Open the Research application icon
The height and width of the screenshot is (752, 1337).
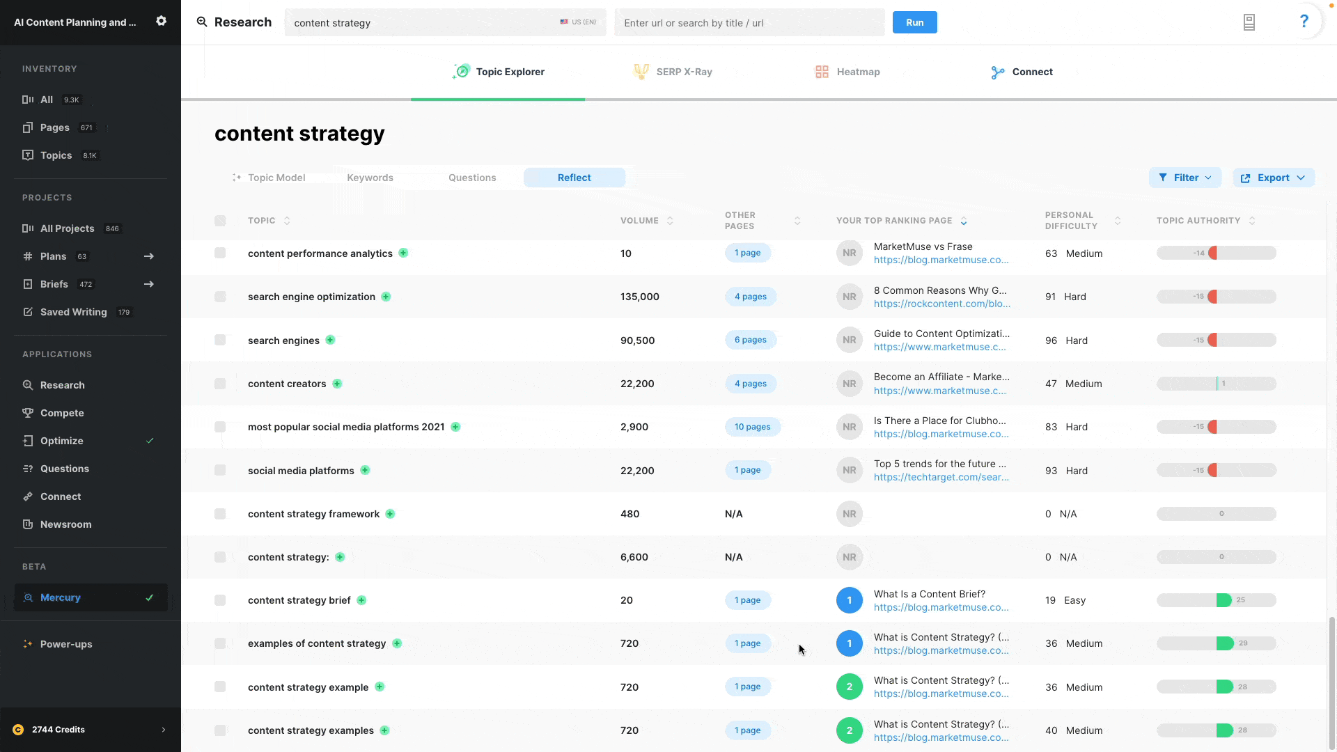[26, 385]
